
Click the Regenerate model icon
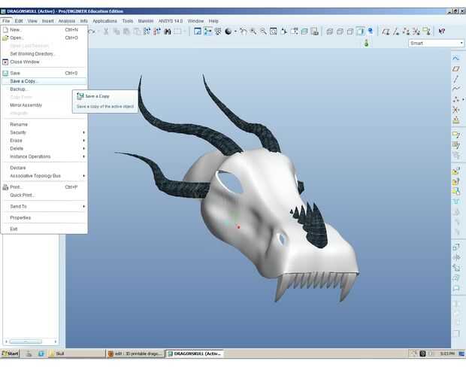click(x=147, y=32)
